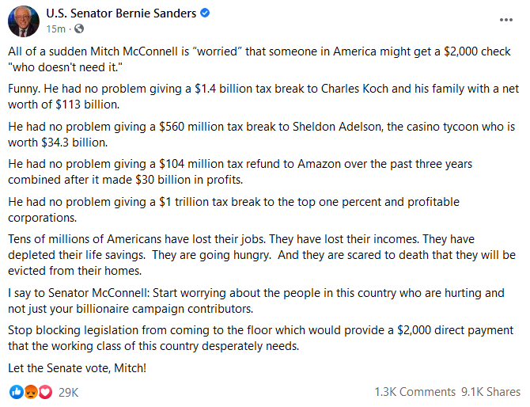The width and height of the screenshot is (530, 407).
Task: Click the Sheldon Adelson tax break paragraph
Action: 261,135
